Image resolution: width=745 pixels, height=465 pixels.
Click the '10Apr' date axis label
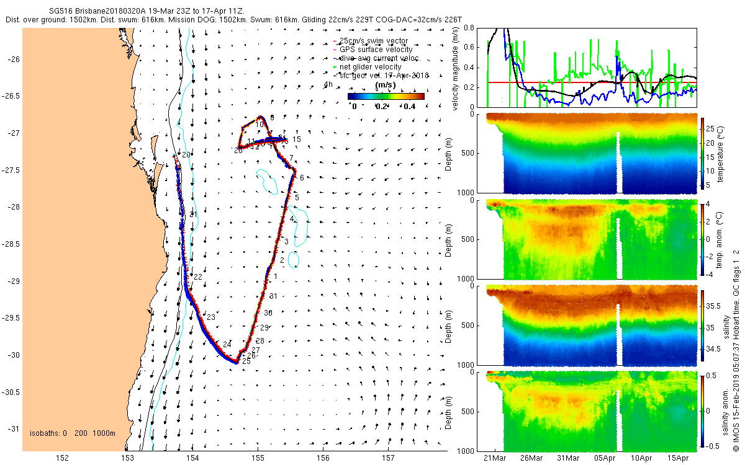[642, 459]
